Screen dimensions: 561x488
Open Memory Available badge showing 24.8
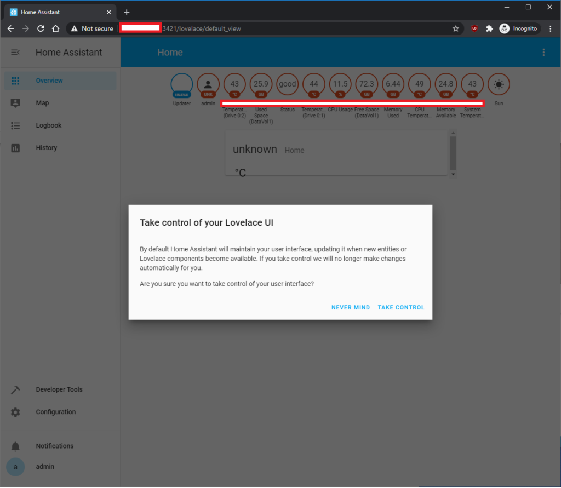pos(446,85)
